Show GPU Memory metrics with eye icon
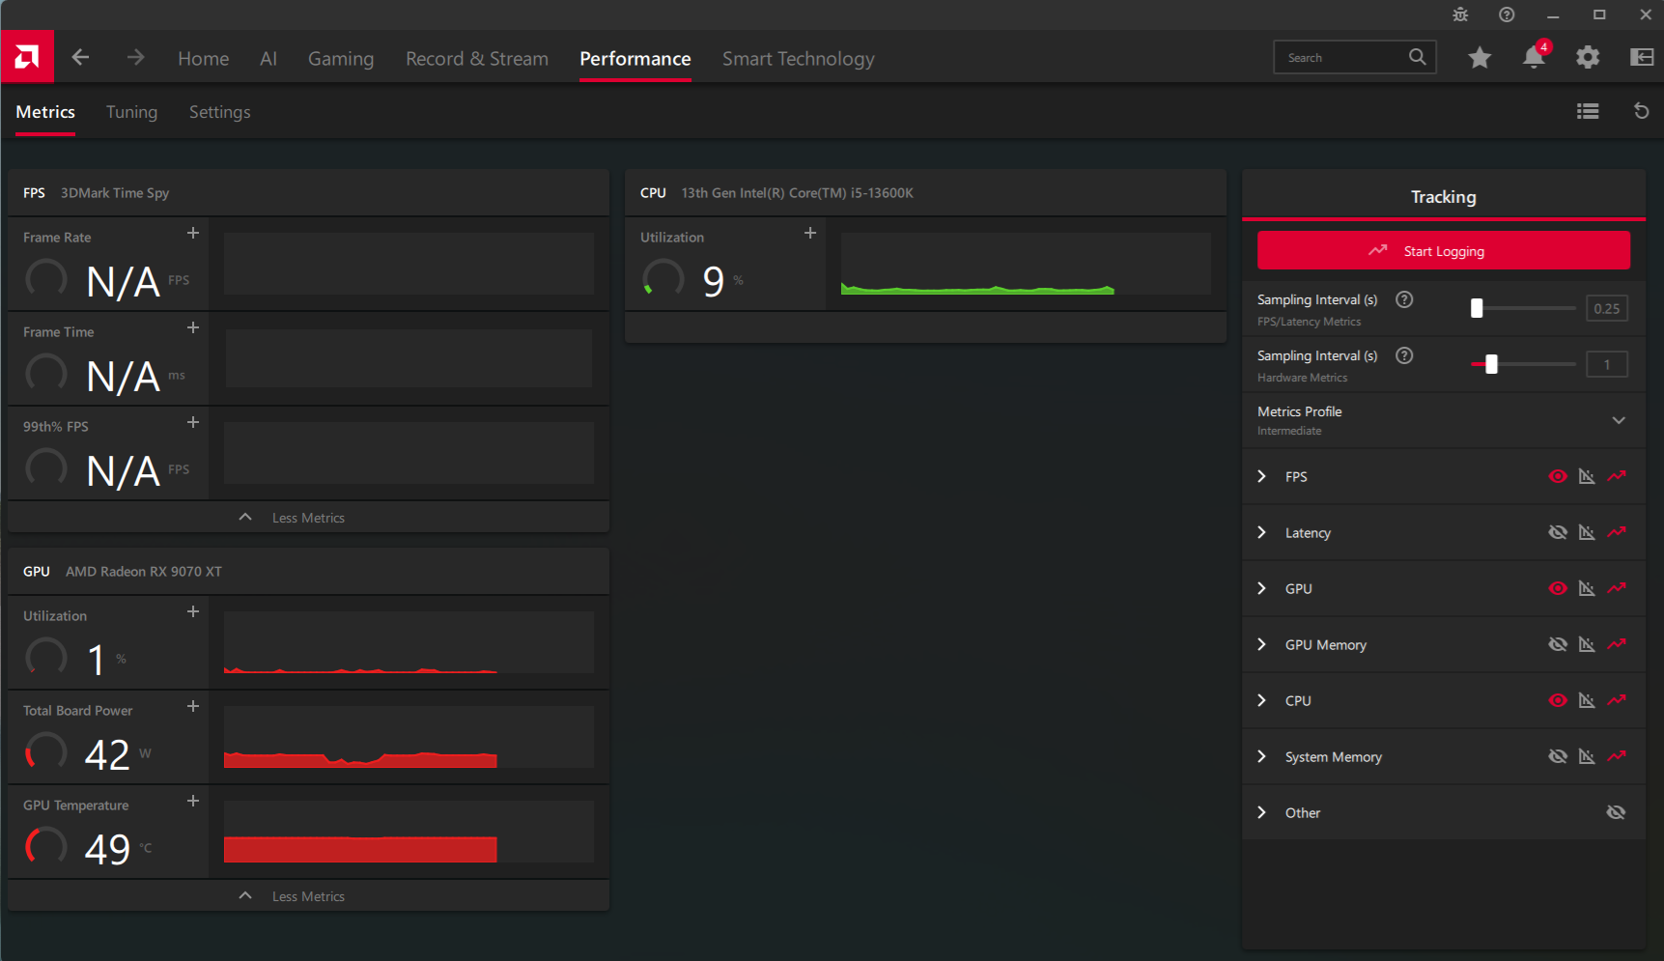Screen dimensions: 1664x961 pos(1558,644)
